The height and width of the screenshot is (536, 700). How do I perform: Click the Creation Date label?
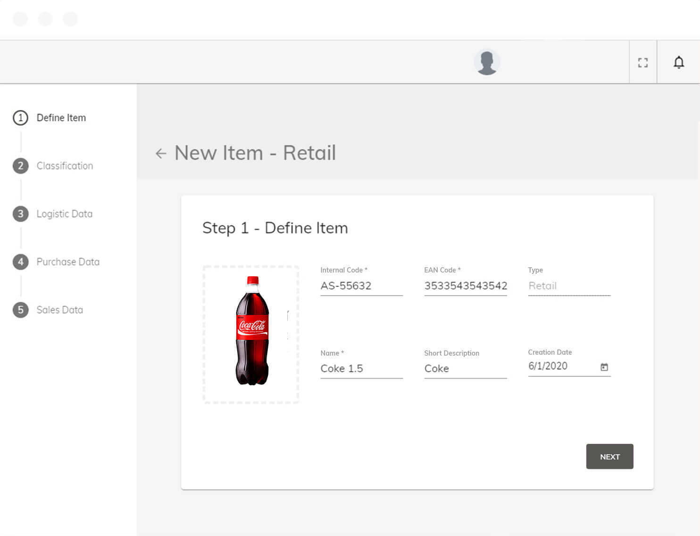(550, 352)
